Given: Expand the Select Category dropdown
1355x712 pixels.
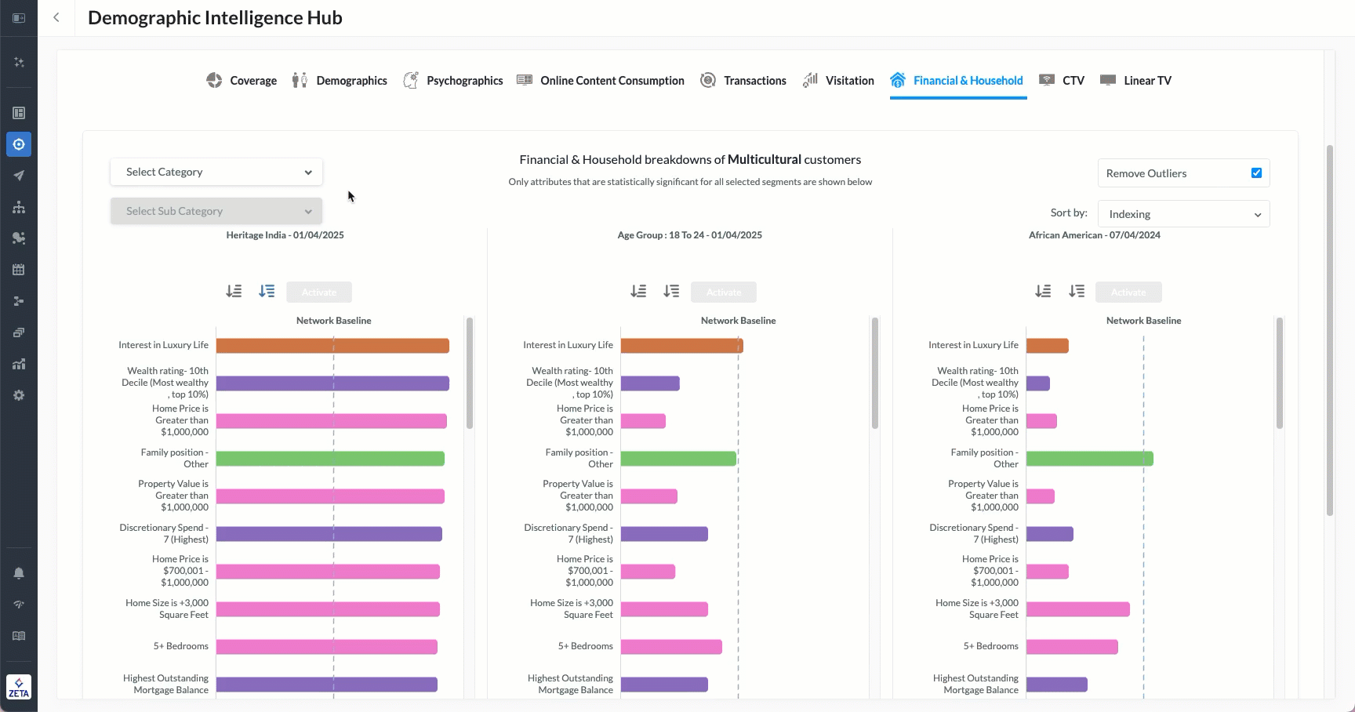Looking at the screenshot, I should click(216, 172).
